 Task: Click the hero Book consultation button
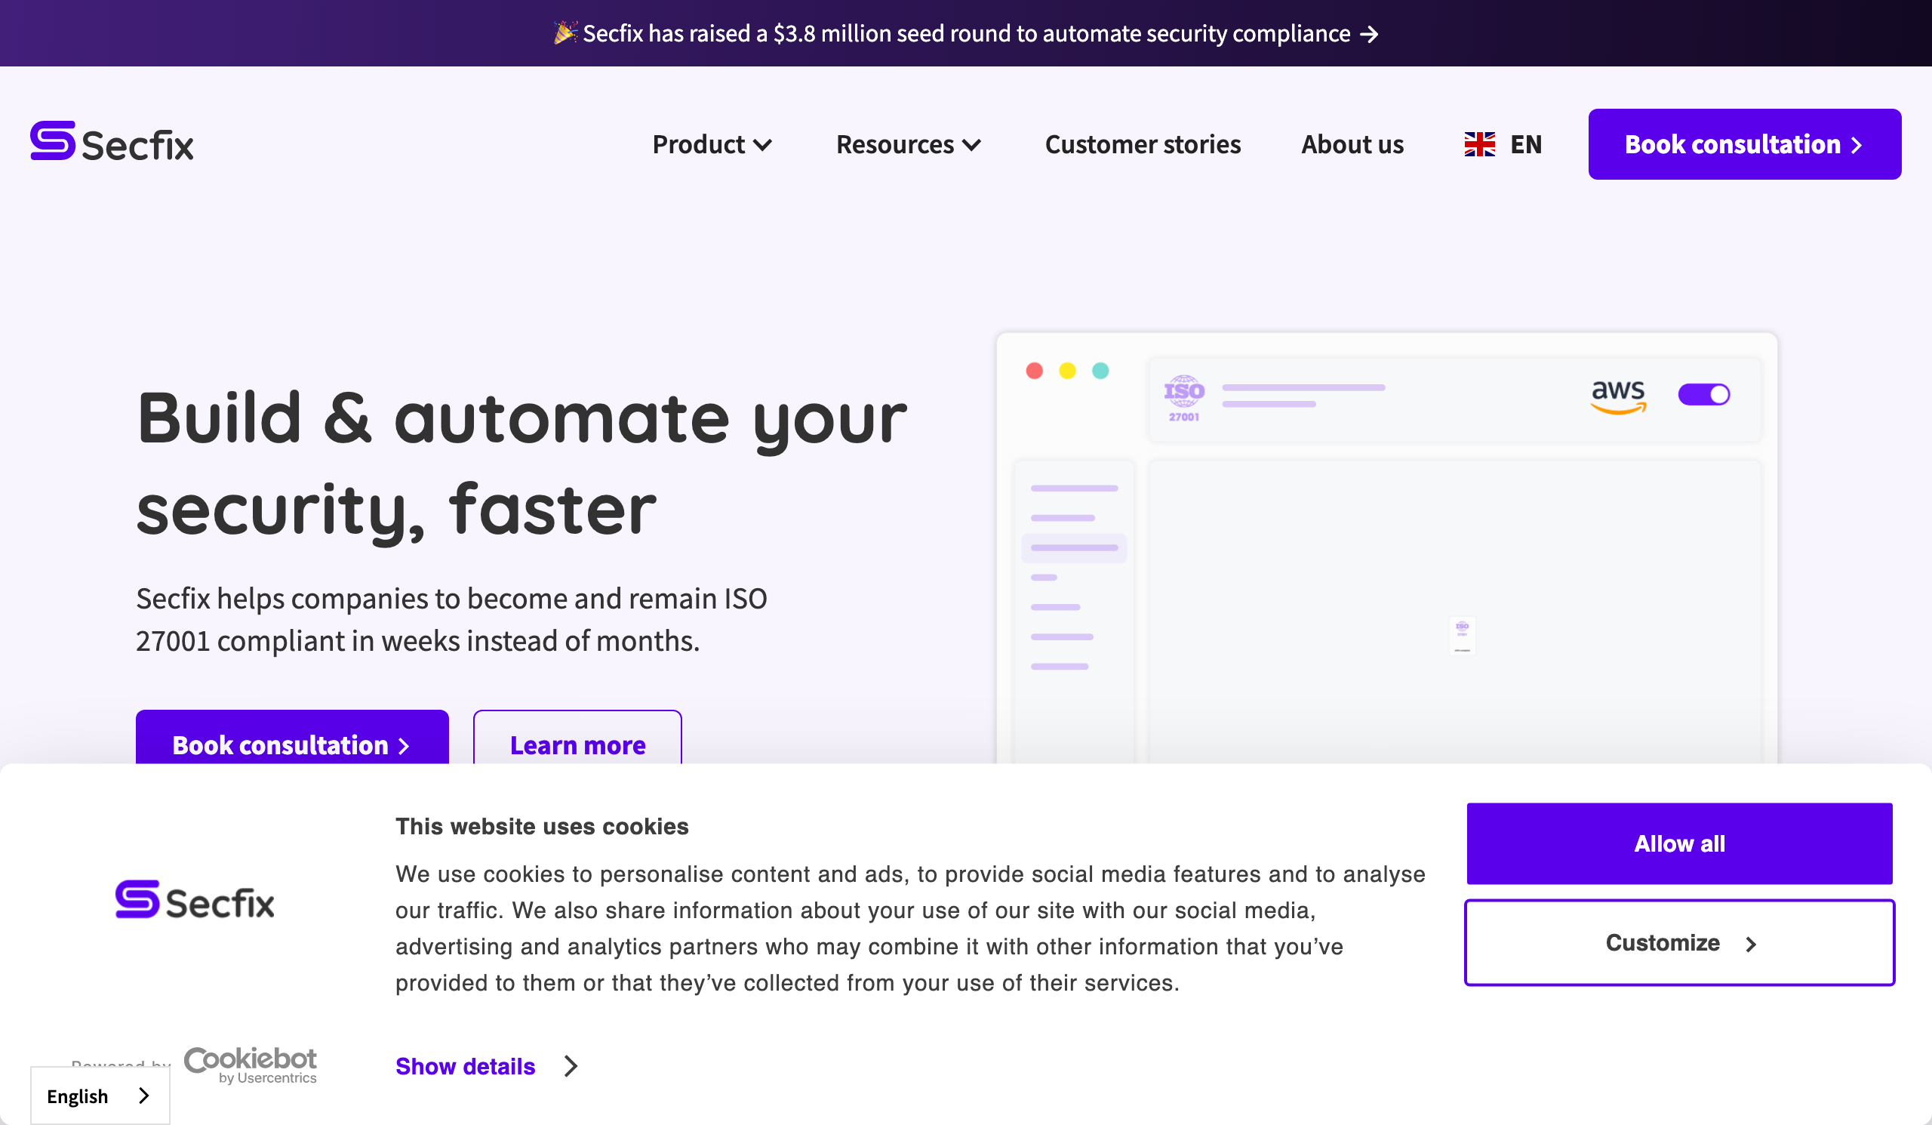click(292, 738)
